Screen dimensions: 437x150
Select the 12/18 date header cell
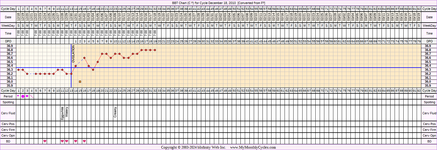(19, 18)
